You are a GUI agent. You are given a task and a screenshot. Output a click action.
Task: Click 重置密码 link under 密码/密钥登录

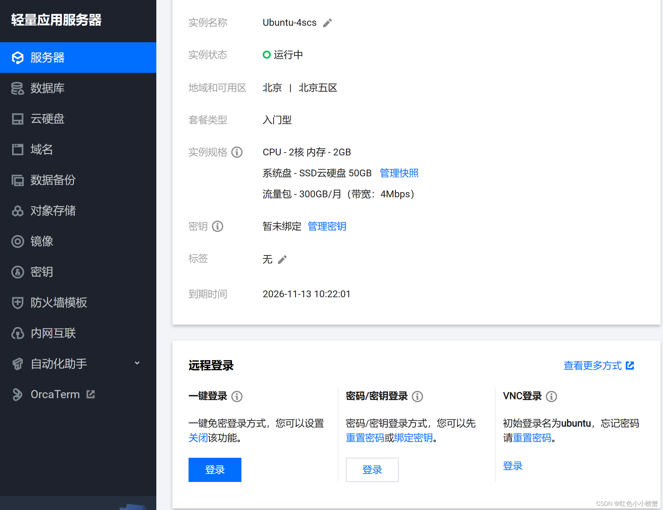pyautogui.click(x=365, y=438)
